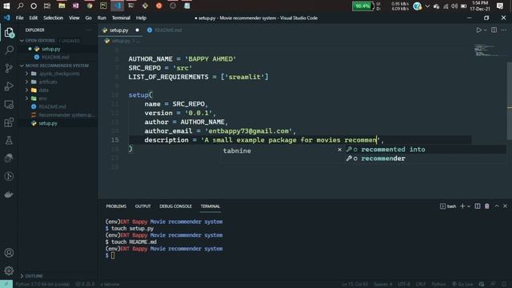This screenshot has width=512, height=288.
Task: Open the Edit menu
Action: pyautogui.click(x=34, y=18)
